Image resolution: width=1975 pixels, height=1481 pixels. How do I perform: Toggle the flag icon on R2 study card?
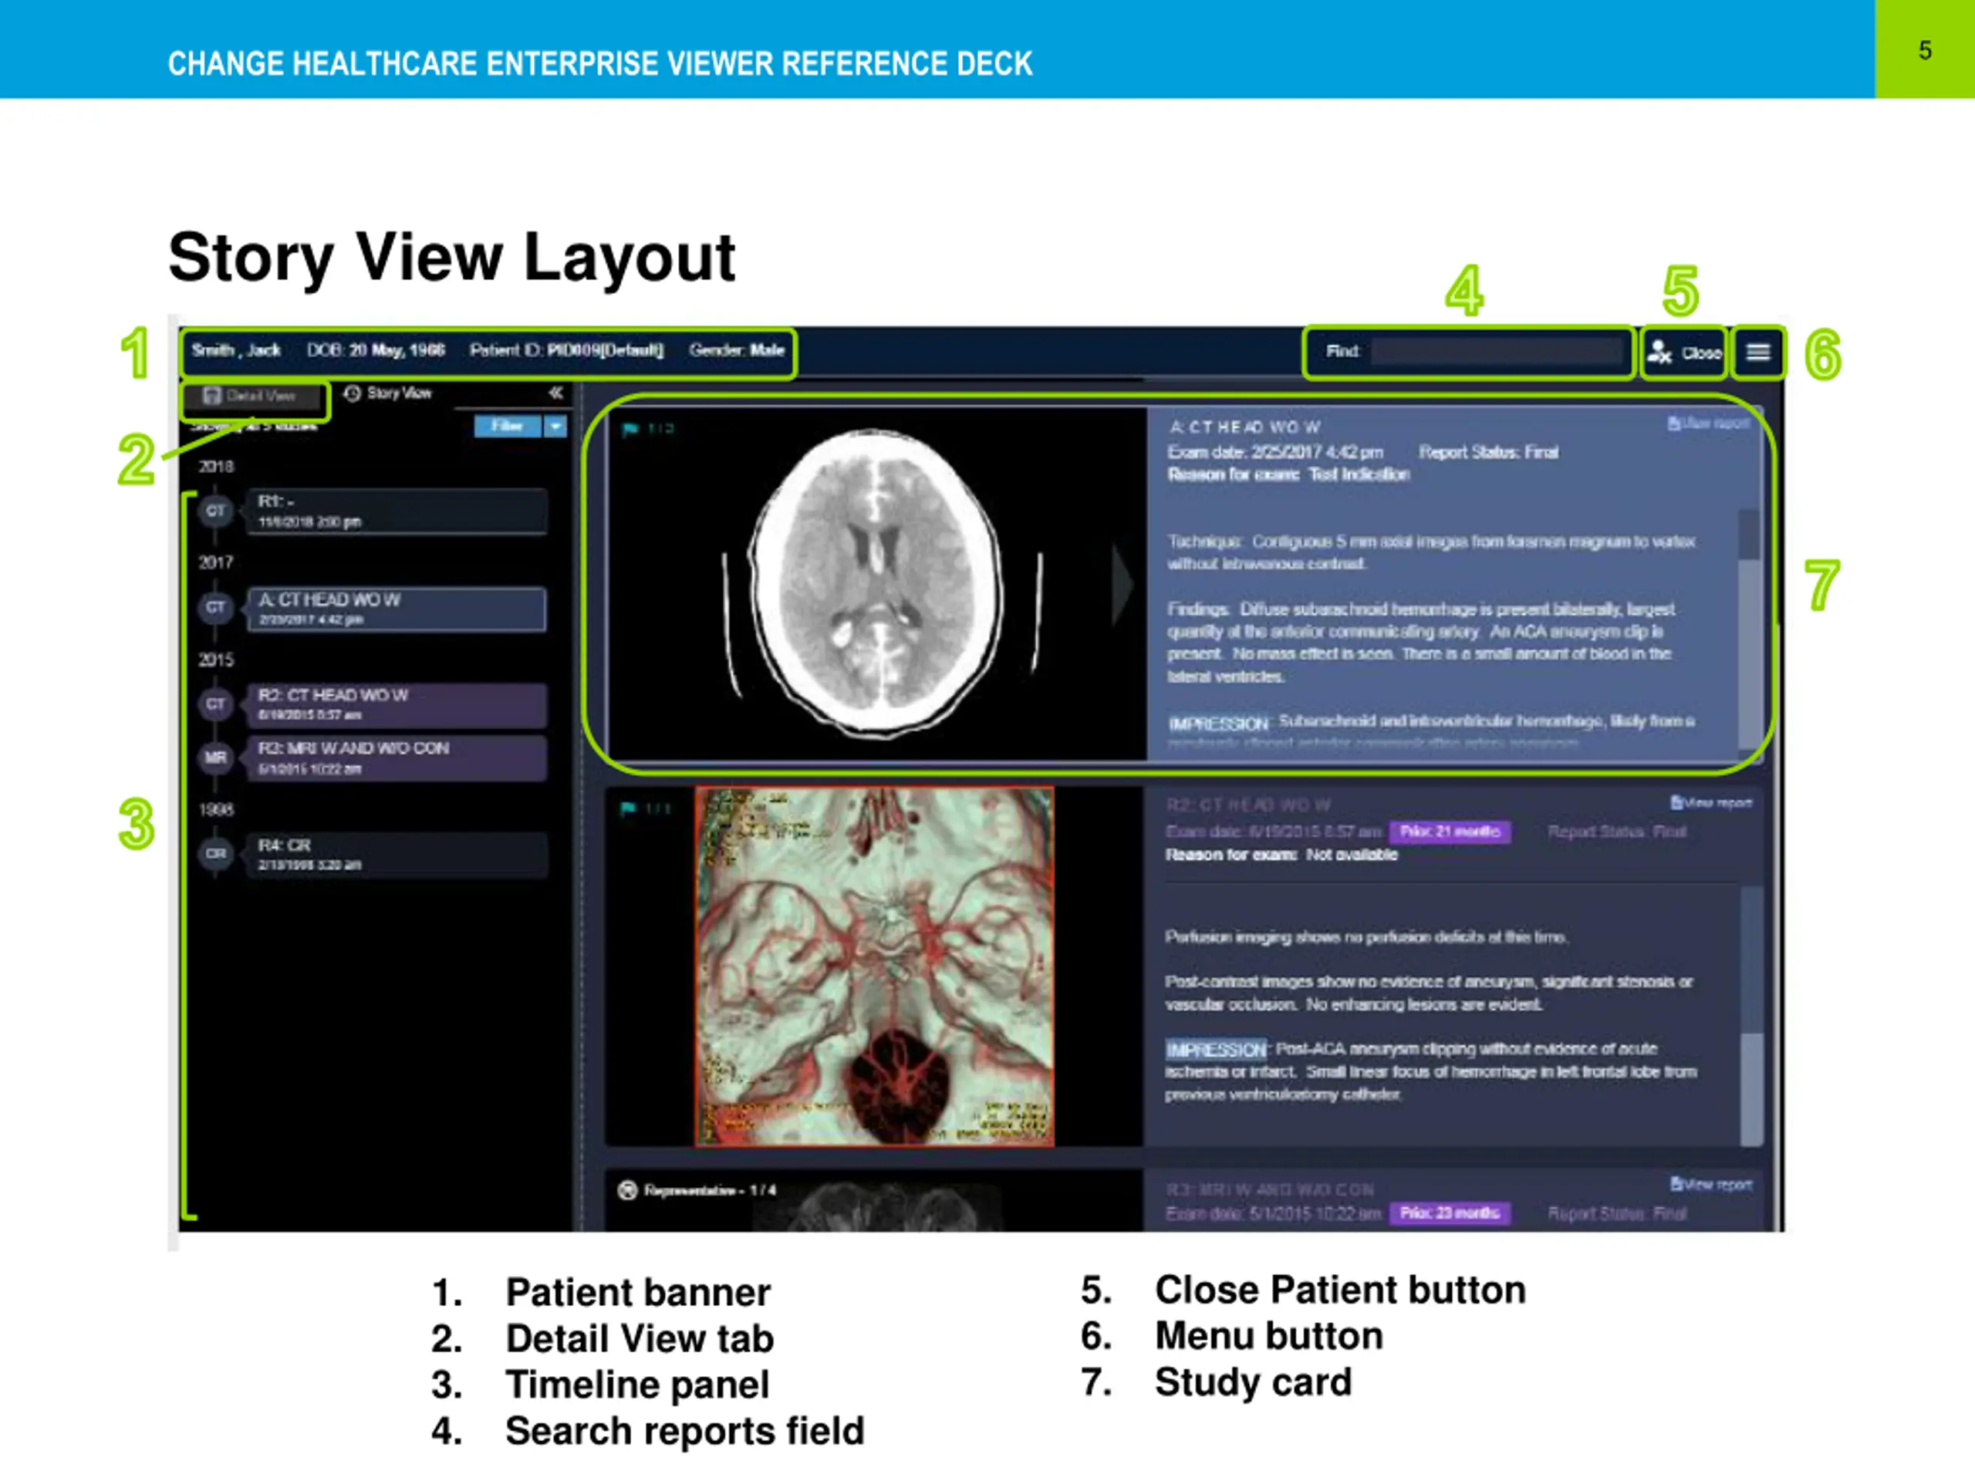[629, 809]
